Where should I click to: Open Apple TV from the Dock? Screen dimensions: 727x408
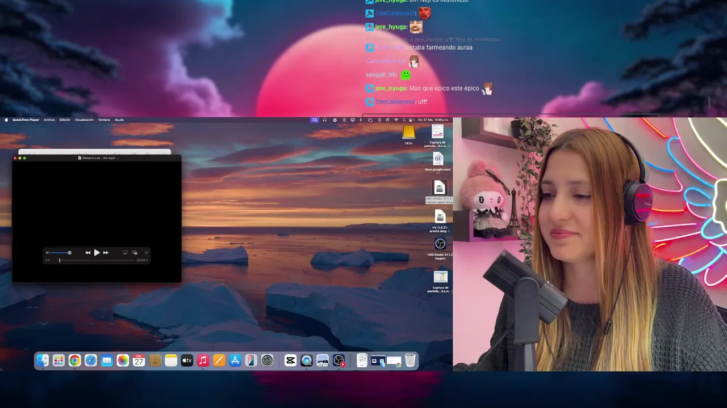(187, 360)
